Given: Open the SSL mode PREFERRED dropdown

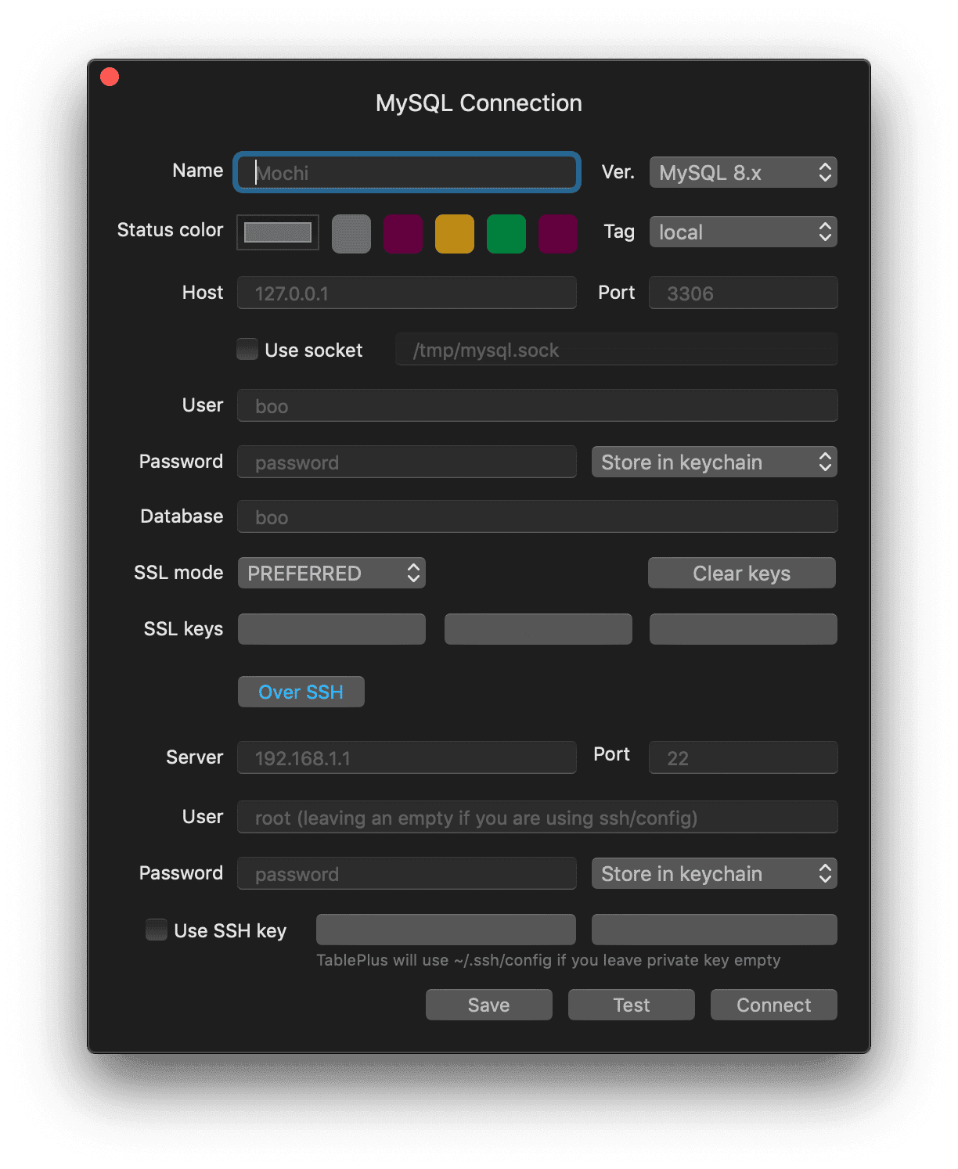Looking at the screenshot, I should pos(332,573).
